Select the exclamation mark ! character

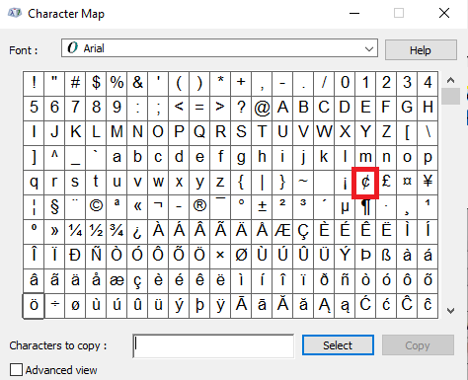(34, 84)
